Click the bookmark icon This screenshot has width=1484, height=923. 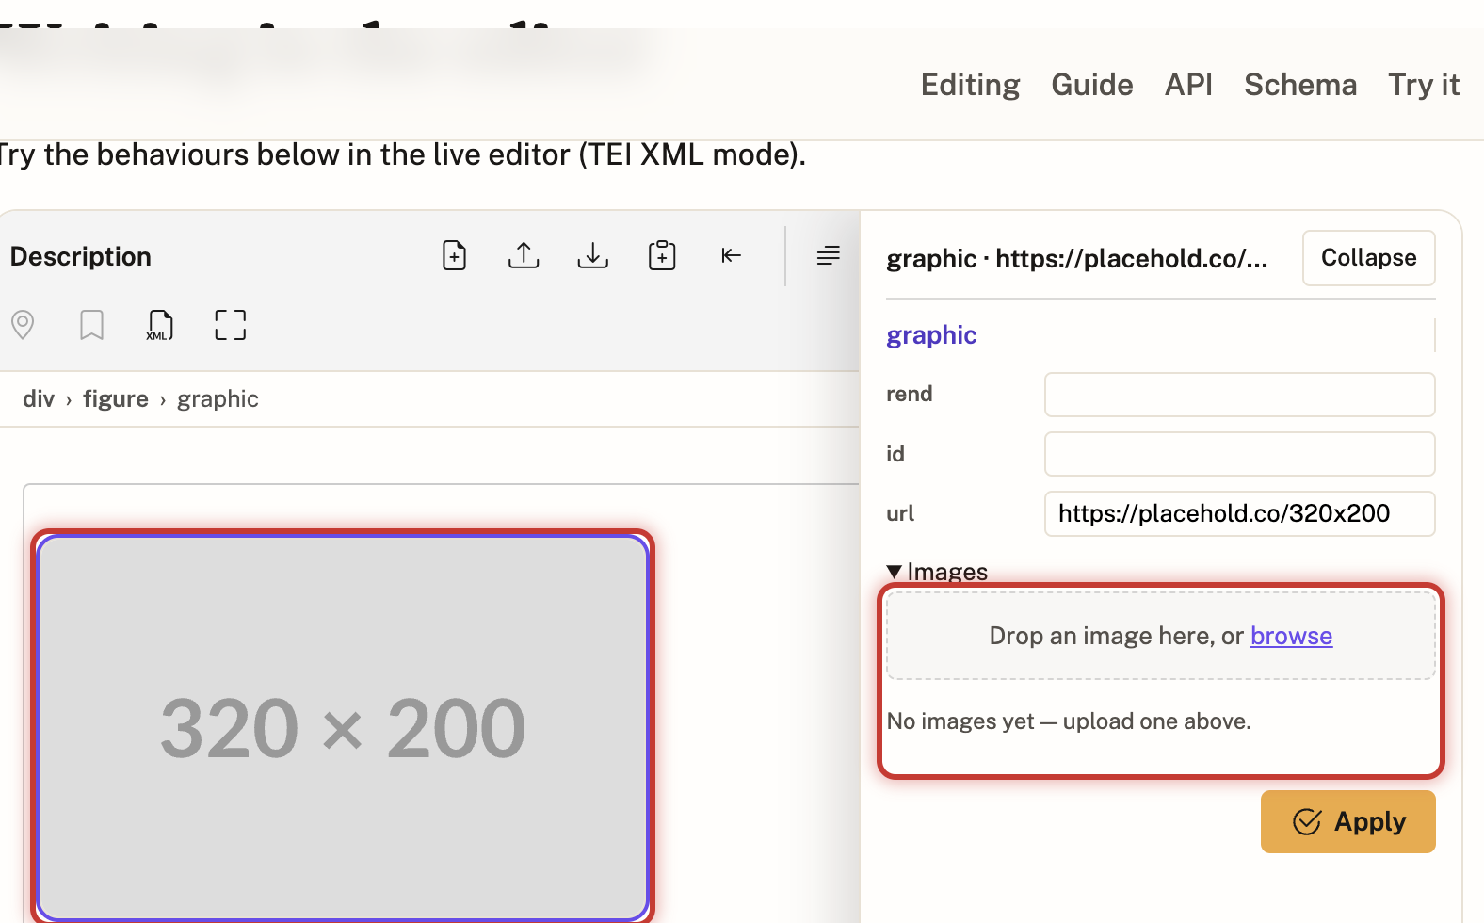(91, 325)
